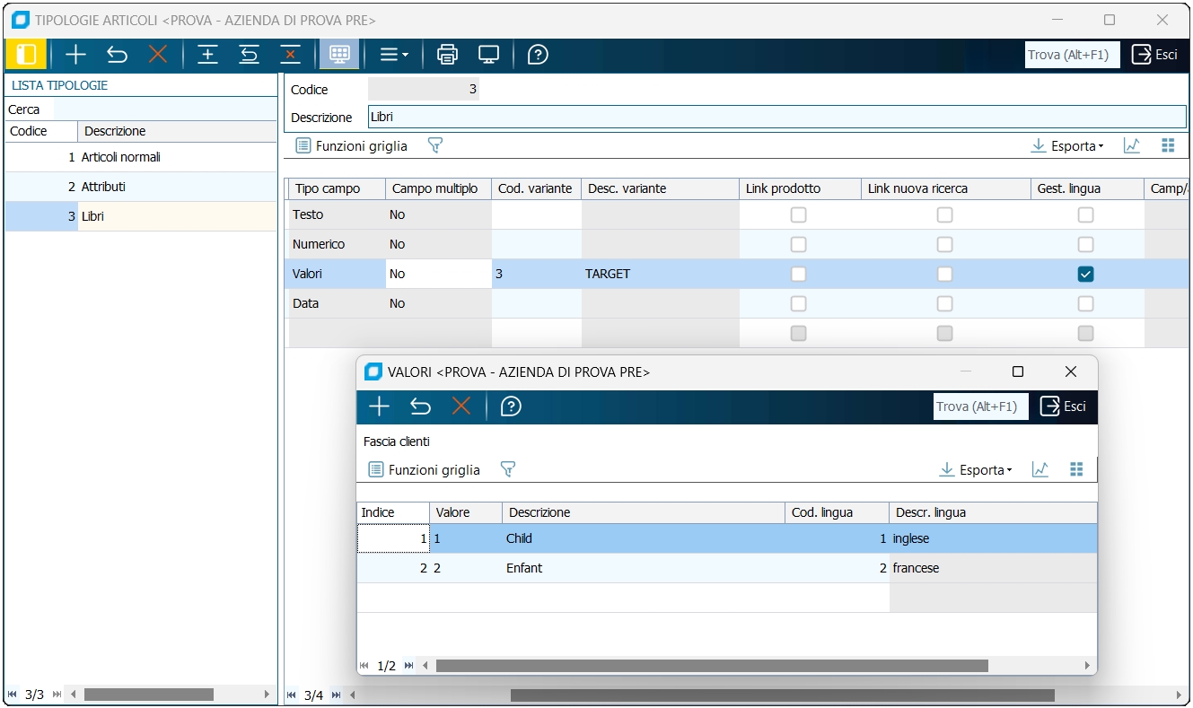Click the grid layout icon in Valori window
1193x708 pixels.
coord(1076,469)
